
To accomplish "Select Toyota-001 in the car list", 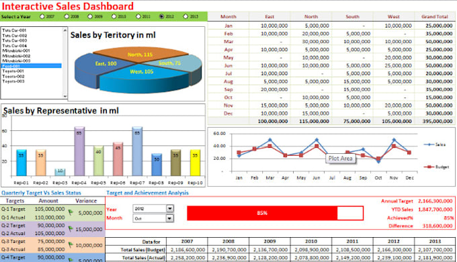I will [13, 71].
